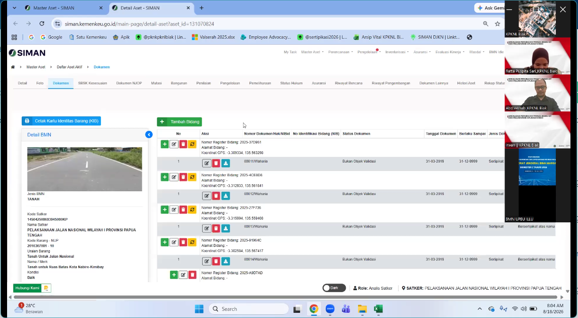The height and width of the screenshot is (318, 578).
Task: Switch to the Foto tab
Action: 40,83
